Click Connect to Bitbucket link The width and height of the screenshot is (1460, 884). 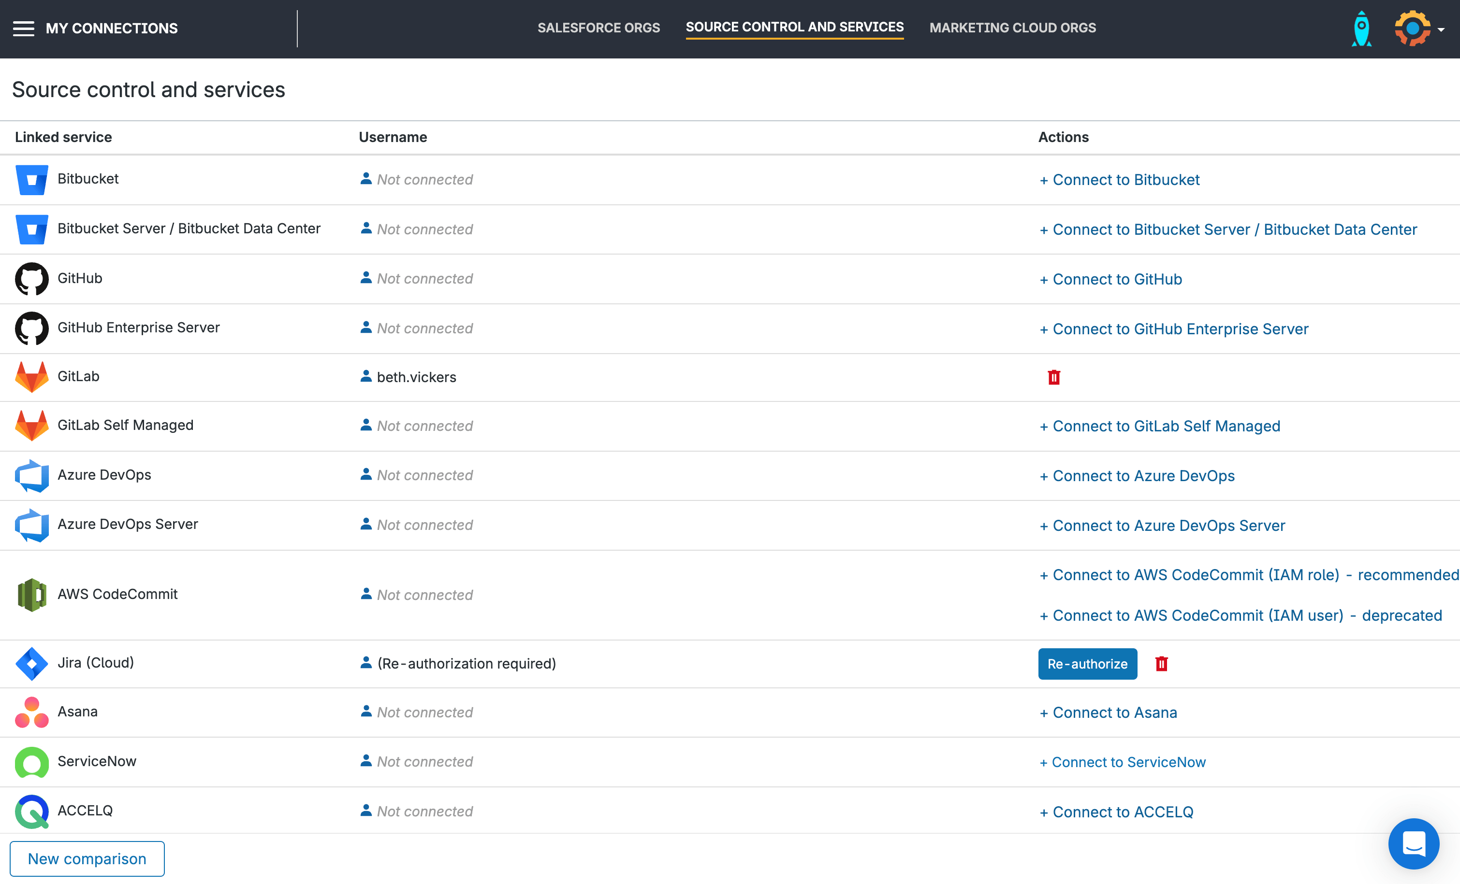point(1119,179)
